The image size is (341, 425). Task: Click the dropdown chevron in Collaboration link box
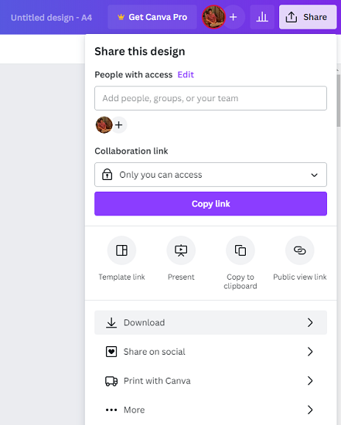tap(314, 175)
